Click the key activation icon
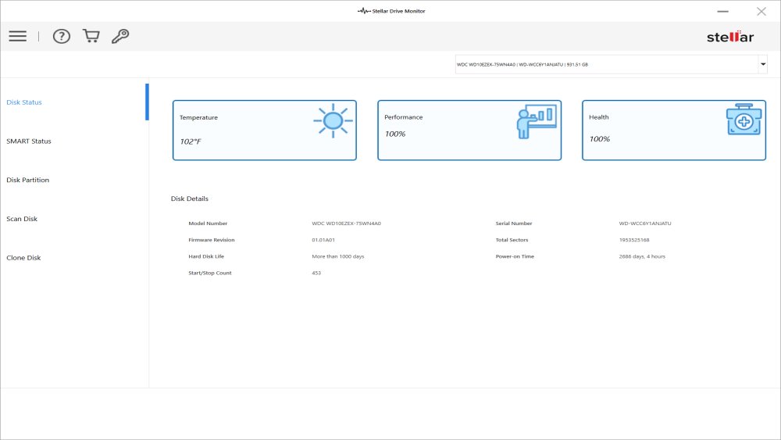Image resolution: width=781 pixels, height=440 pixels. coord(120,36)
